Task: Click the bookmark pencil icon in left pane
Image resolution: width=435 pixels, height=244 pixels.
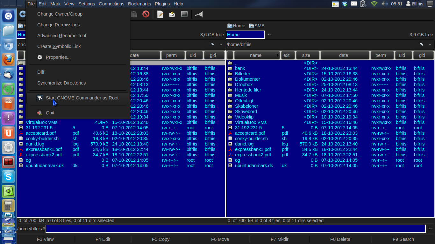Action: (x=212, y=44)
